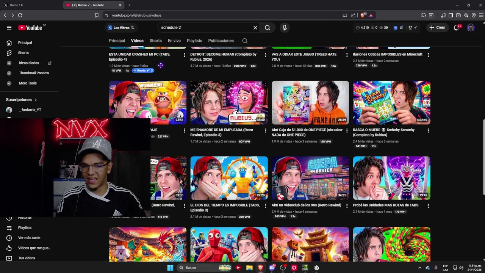Open the YouTube hamburger guide menu
This screenshot has width=485, height=273.
[x=9, y=28]
